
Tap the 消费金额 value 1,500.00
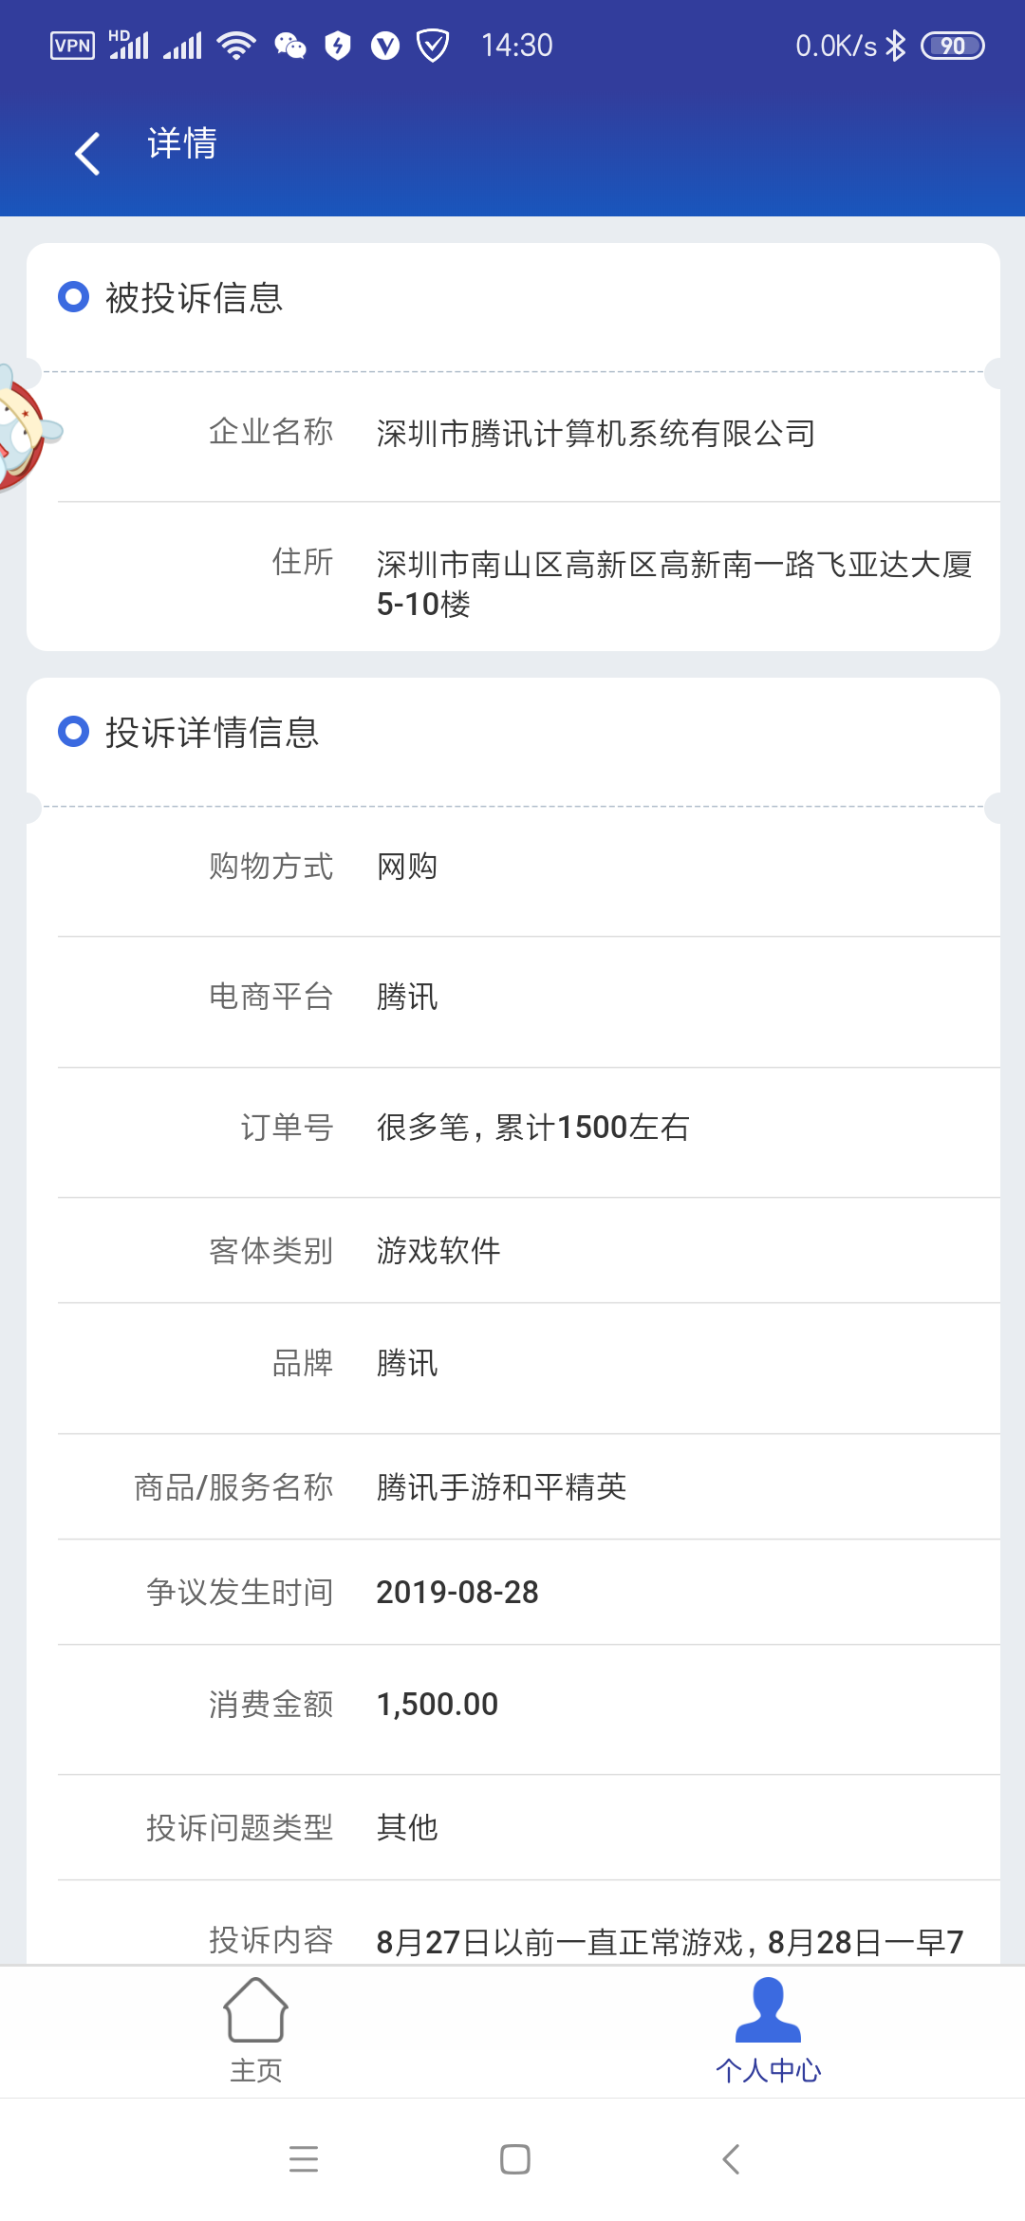[438, 1705]
